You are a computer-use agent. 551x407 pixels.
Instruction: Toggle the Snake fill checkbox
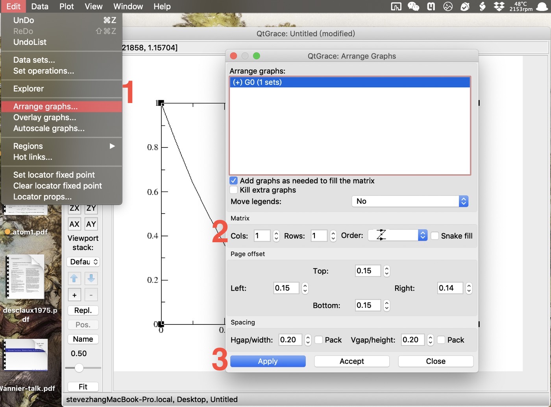point(435,236)
